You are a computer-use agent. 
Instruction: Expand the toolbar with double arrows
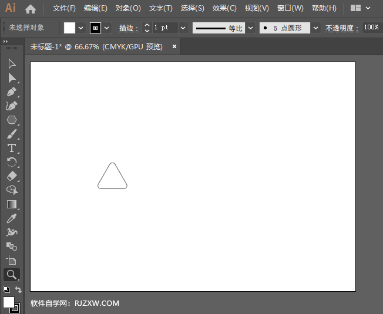point(5,42)
